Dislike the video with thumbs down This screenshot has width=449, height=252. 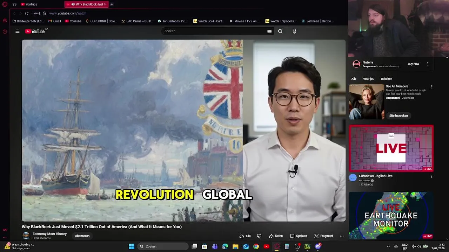tap(259, 236)
